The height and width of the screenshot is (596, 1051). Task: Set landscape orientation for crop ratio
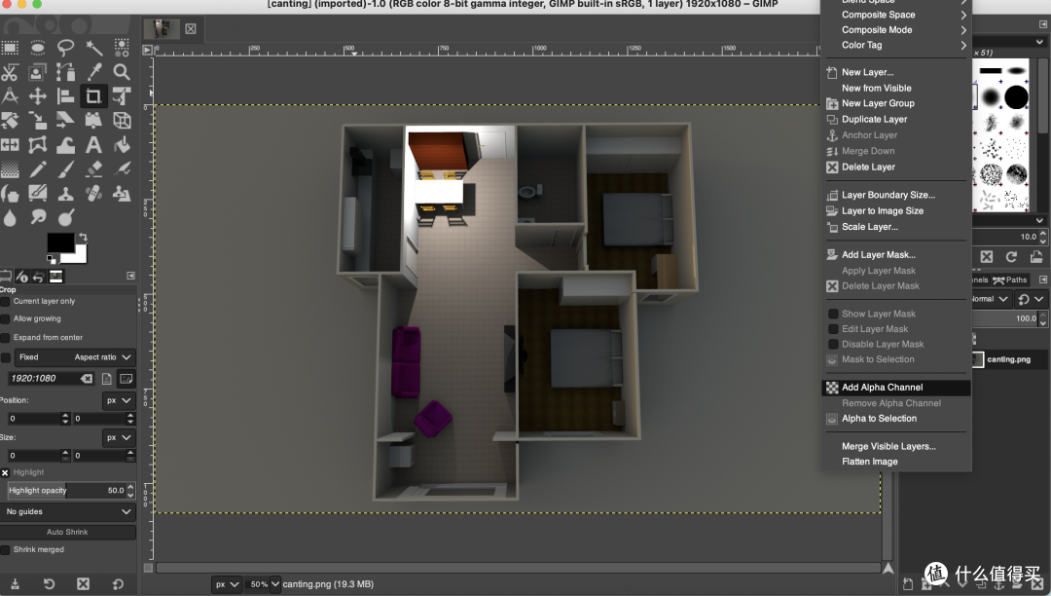coord(126,379)
